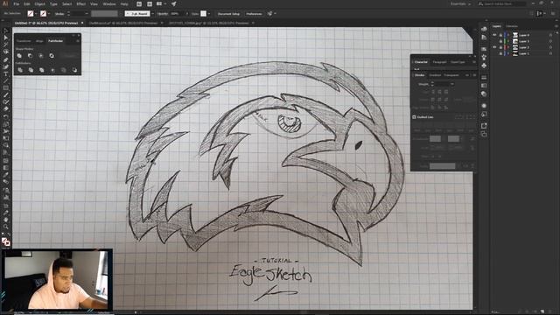Screen dimensions: 560x315
Task: Select the Zoom tool
Action: point(6,227)
